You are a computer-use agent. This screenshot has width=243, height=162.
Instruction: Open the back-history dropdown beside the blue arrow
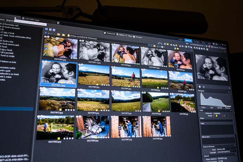pyautogui.click(x=48, y=33)
